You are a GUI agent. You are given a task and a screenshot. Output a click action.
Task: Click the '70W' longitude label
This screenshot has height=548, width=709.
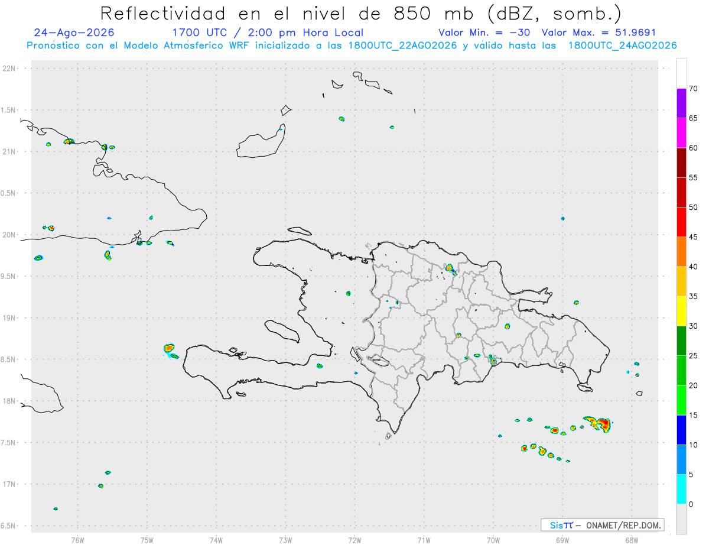click(x=493, y=539)
